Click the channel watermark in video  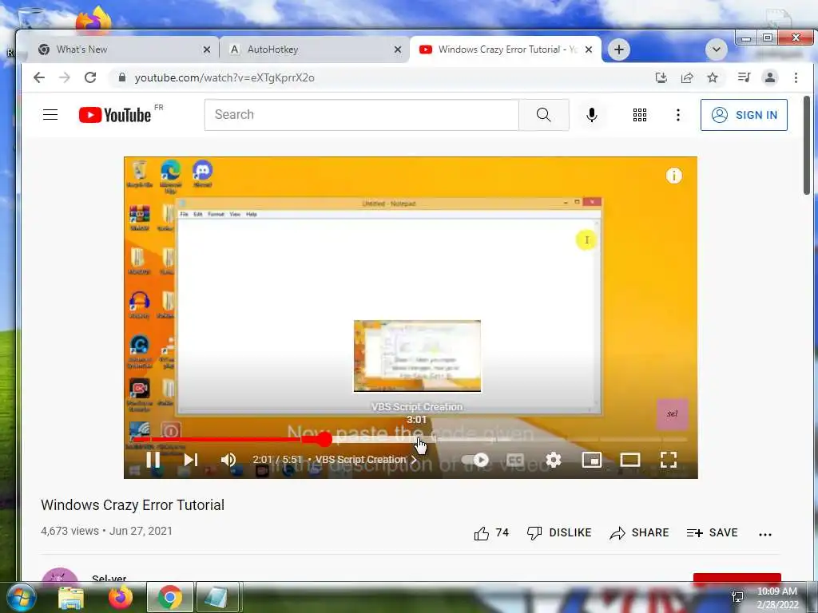click(672, 414)
